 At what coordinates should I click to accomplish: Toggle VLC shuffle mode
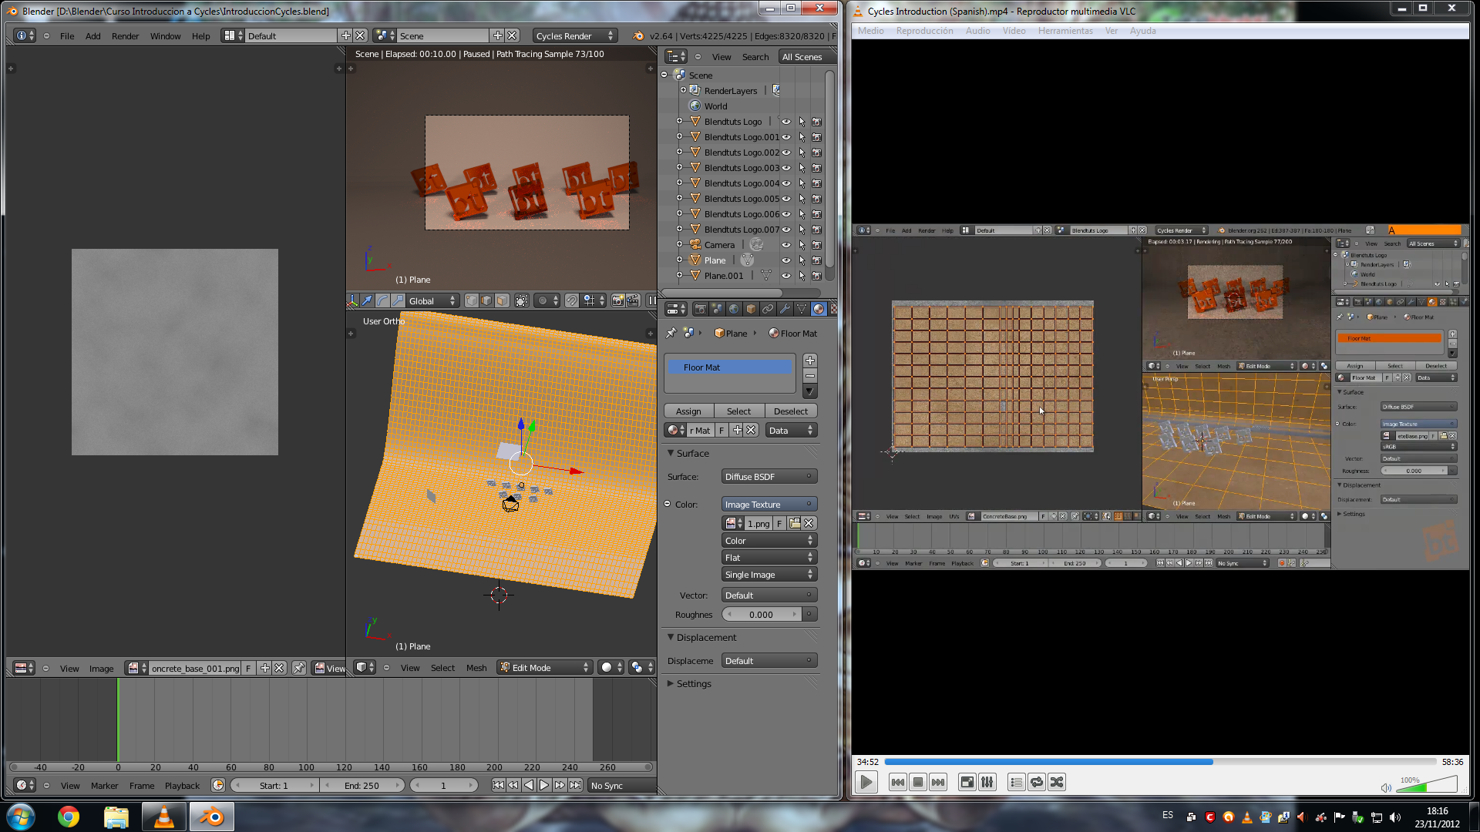[1057, 782]
